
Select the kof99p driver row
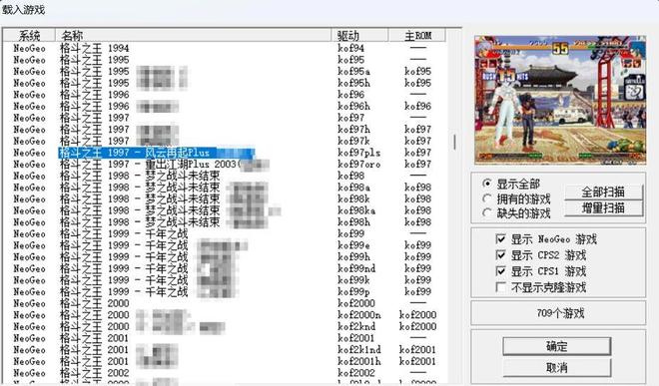225,291
